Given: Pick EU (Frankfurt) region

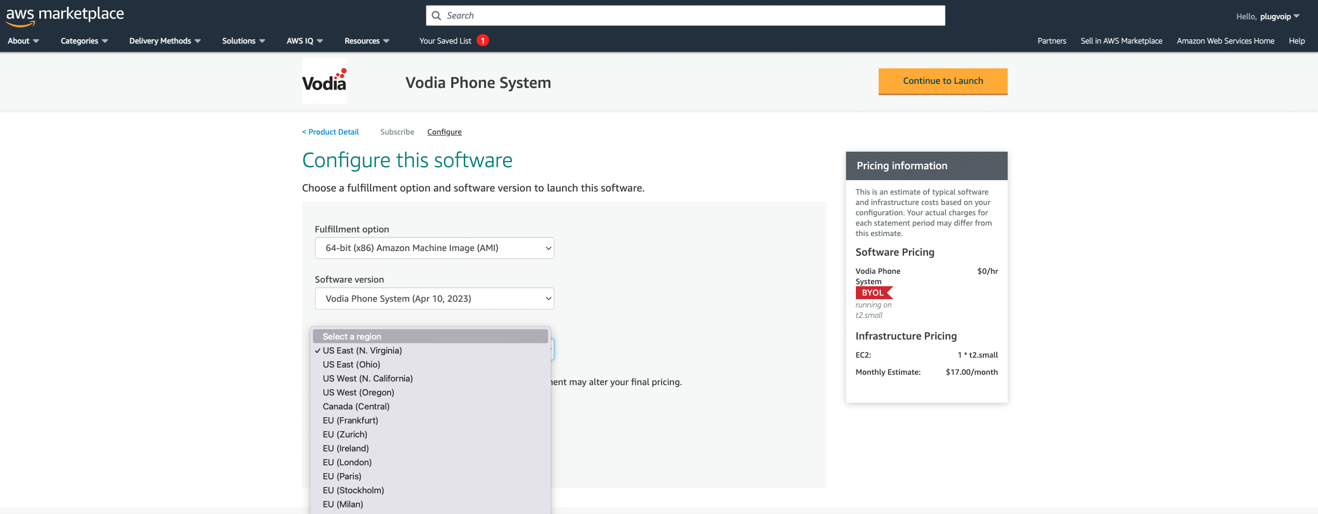Looking at the screenshot, I should click(x=430, y=420).
